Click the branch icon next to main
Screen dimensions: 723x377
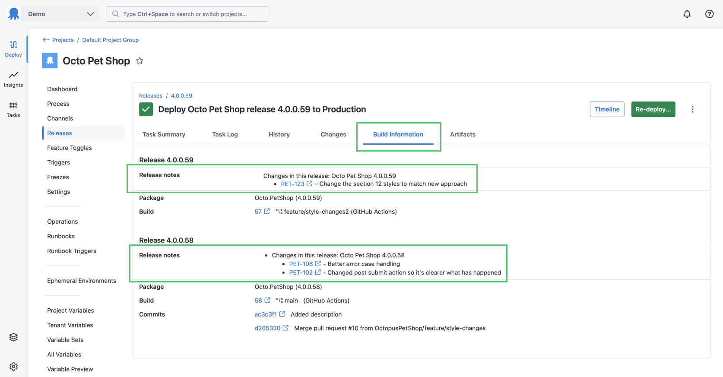pos(279,301)
